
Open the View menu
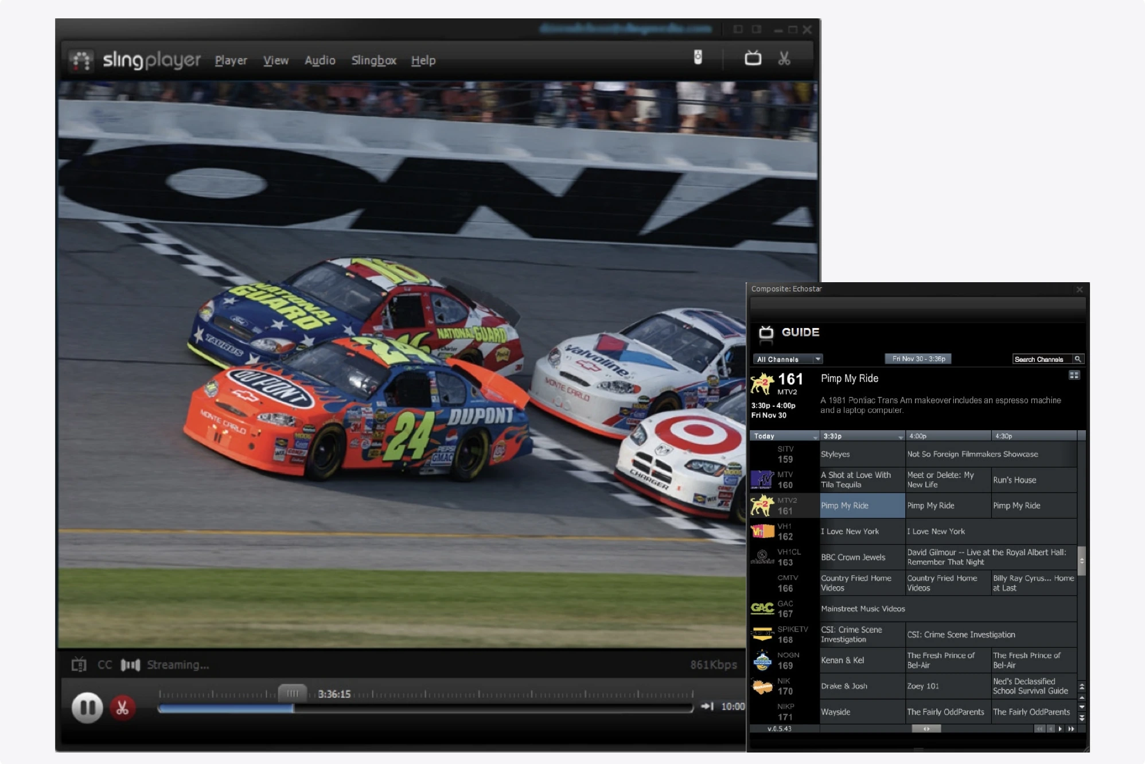click(276, 60)
